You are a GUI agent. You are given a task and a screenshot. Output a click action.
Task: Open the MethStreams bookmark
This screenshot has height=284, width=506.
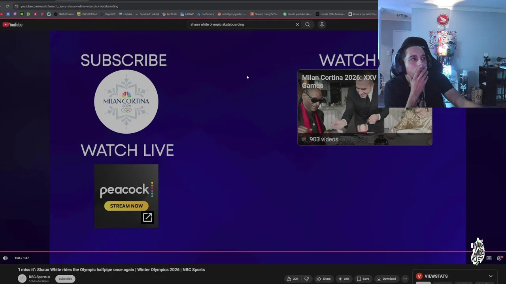(x=64, y=14)
